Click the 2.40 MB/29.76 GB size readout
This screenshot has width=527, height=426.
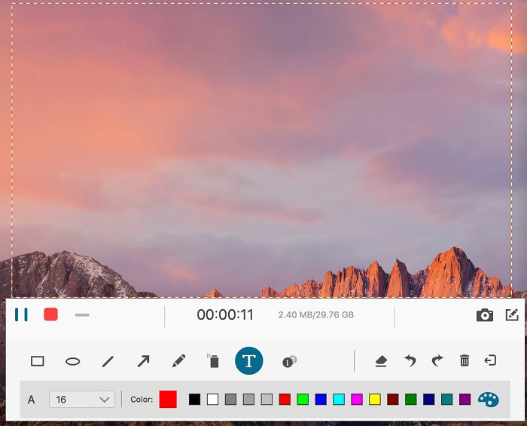tap(316, 315)
